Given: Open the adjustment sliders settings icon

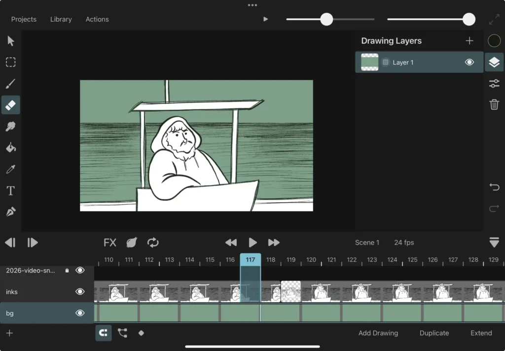Looking at the screenshot, I should pos(494,83).
